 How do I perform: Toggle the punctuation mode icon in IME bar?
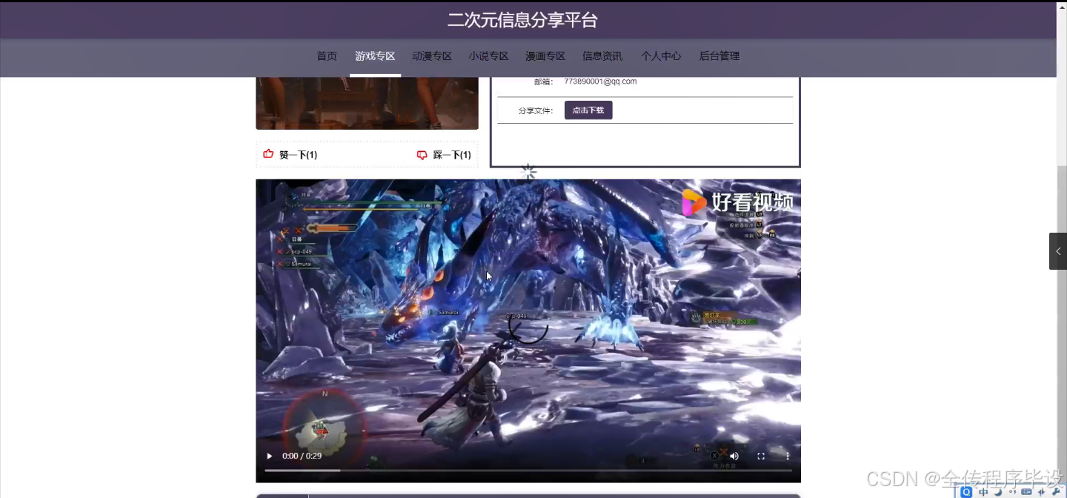(1012, 492)
